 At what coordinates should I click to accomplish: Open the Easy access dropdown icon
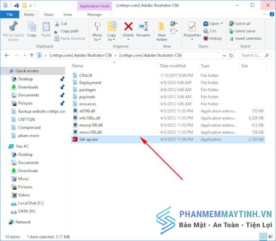(174, 31)
